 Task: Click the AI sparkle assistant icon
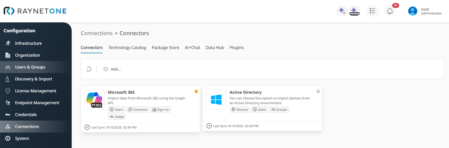(x=342, y=11)
